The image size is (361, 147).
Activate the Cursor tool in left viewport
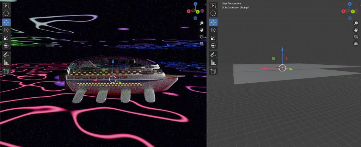pyautogui.click(x=6, y=13)
